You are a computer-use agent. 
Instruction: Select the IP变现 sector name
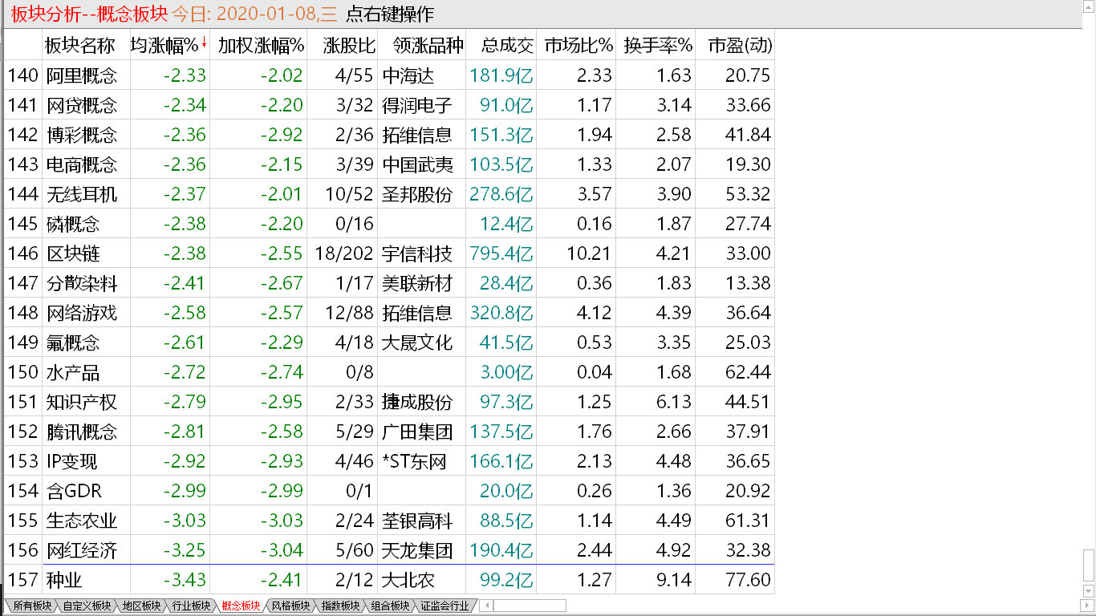tap(72, 461)
